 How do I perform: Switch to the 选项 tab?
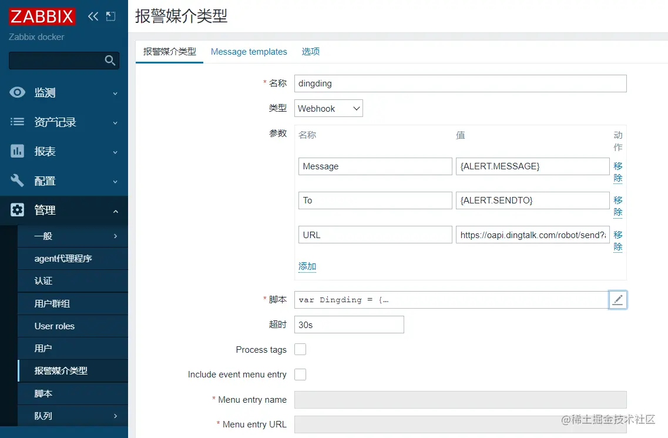311,52
